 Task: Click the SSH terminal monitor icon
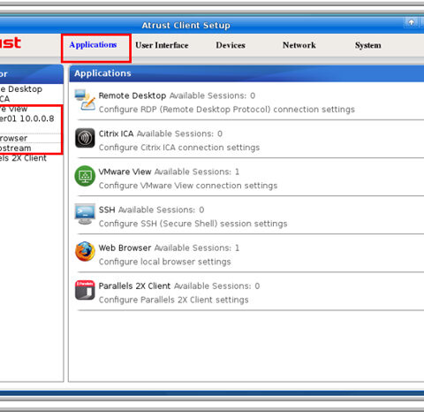[x=85, y=214]
